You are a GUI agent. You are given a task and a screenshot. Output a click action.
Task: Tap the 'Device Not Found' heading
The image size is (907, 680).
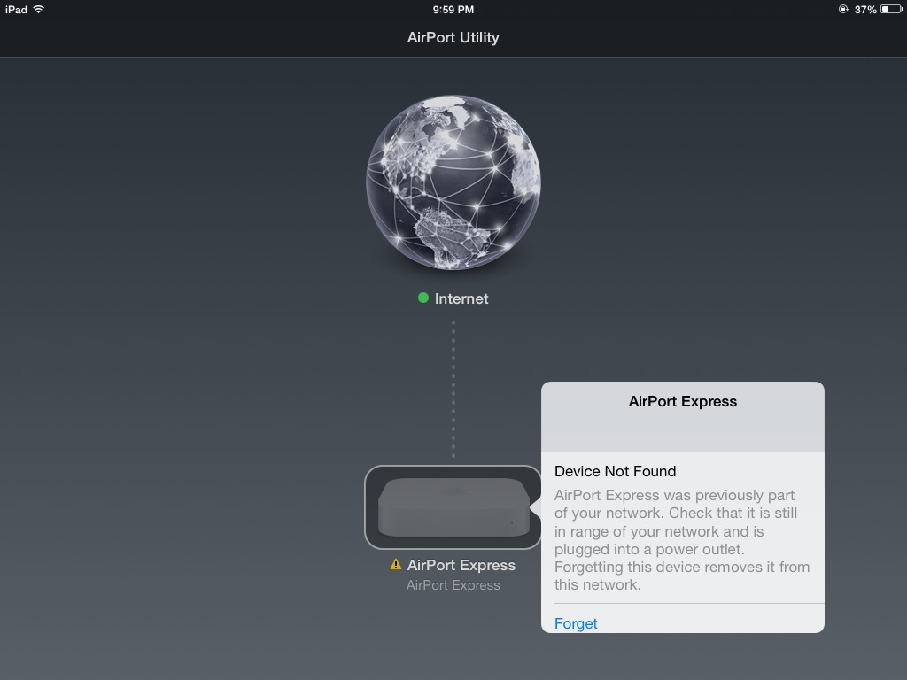[615, 471]
